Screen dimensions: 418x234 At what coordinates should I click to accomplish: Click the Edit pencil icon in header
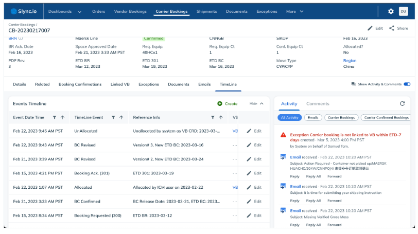(x=370, y=28)
